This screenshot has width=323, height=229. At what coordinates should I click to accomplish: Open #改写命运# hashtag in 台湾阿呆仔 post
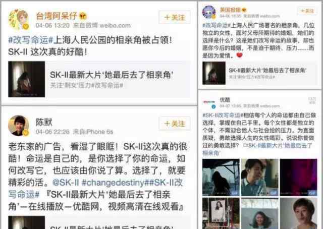point(31,40)
